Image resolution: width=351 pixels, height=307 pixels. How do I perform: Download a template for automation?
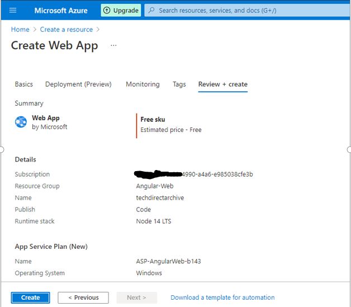coord(222,297)
